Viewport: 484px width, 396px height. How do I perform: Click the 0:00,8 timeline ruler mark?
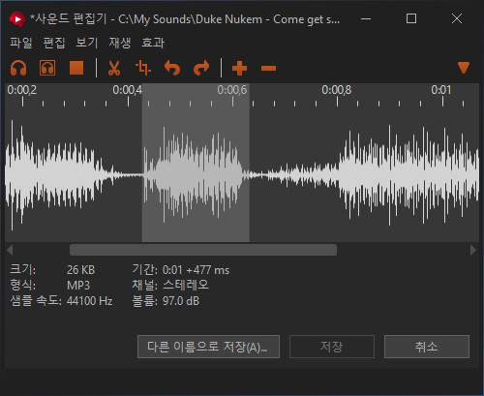pos(337,90)
